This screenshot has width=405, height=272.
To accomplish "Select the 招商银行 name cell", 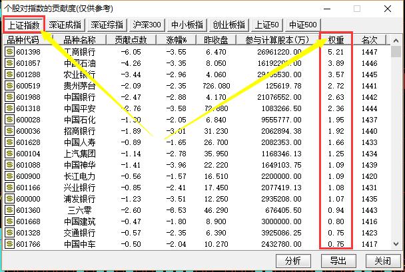I will click(79, 131).
